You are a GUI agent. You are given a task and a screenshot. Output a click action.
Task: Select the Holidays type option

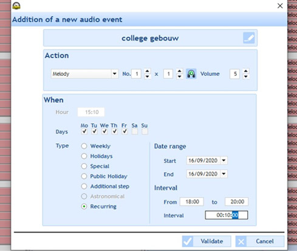point(84,156)
